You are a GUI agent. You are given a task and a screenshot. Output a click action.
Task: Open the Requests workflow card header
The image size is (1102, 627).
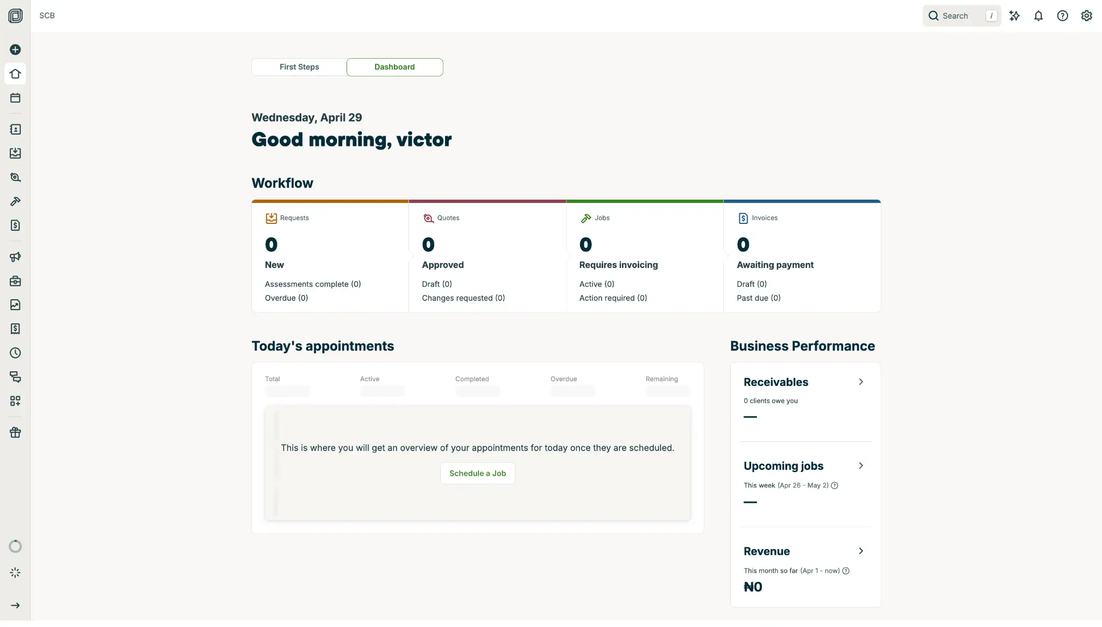287,218
